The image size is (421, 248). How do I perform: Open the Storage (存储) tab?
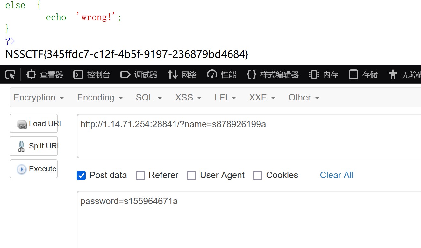click(x=363, y=75)
